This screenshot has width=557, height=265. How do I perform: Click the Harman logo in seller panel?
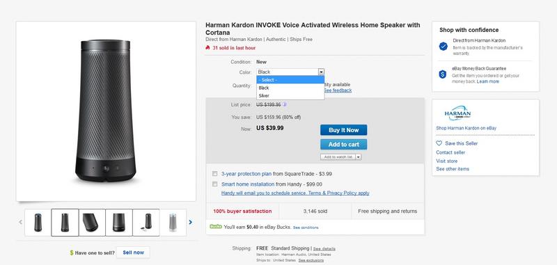(457, 113)
